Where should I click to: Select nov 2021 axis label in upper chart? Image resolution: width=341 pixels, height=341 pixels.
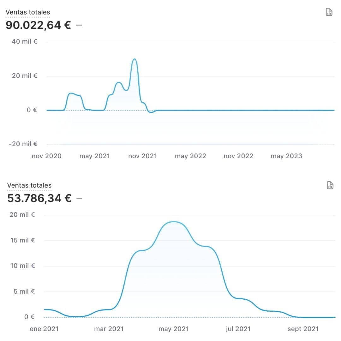tap(142, 156)
